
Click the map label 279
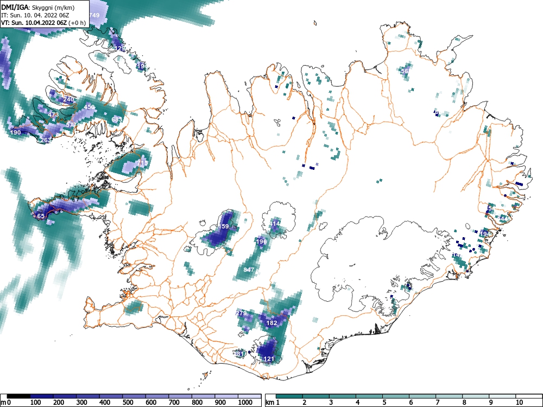pos(242,313)
